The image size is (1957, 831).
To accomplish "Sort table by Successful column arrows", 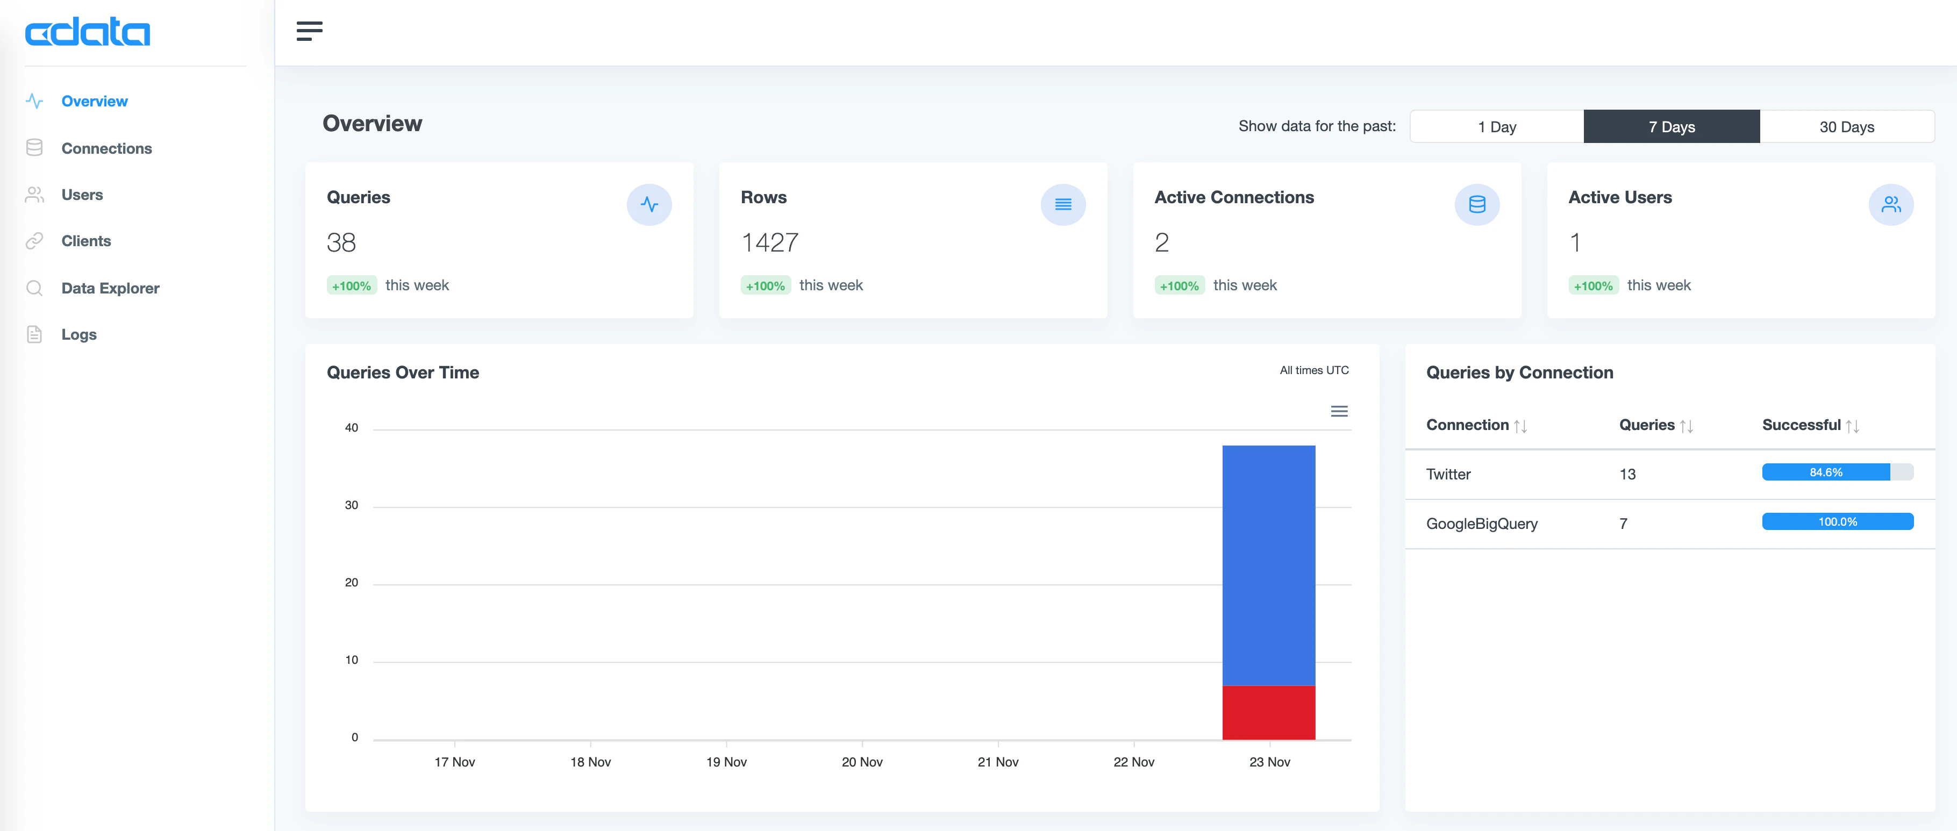I will tap(1852, 426).
